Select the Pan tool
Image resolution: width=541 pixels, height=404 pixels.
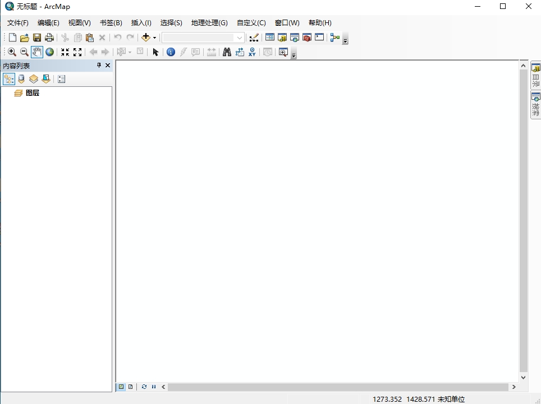pos(37,52)
